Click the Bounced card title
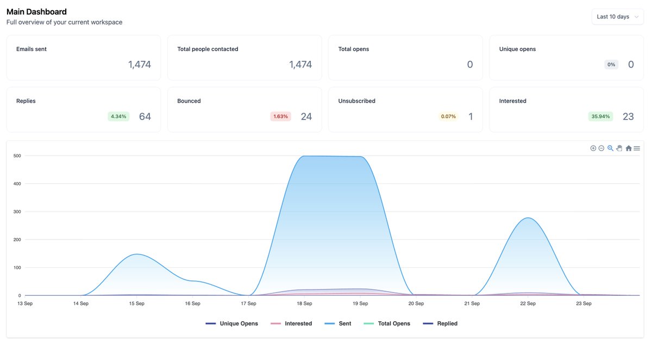This screenshot has width=652, height=344. tap(189, 101)
